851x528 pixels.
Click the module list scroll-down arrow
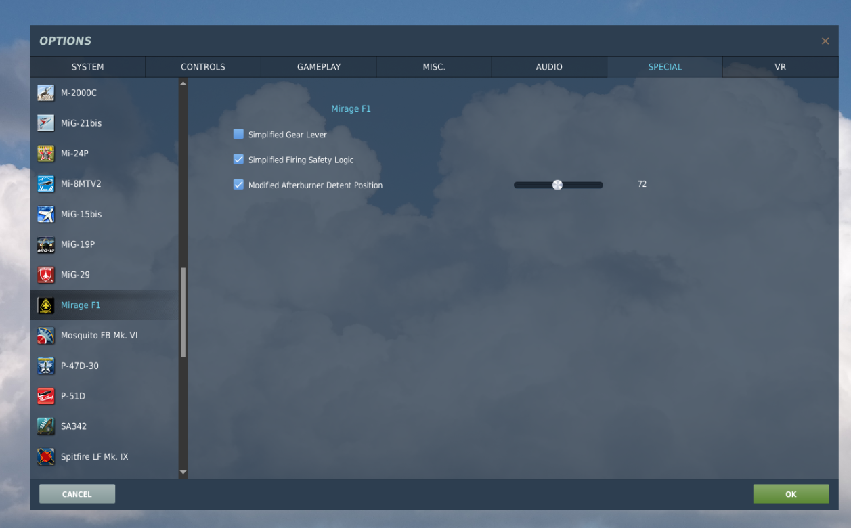click(x=183, y=472)
